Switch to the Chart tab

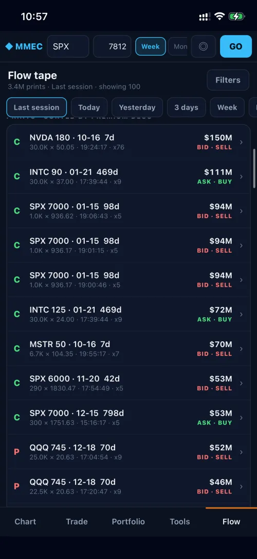point(25,521)
